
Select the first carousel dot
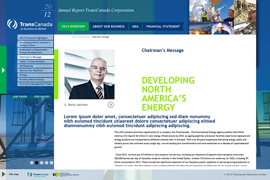click(x=31, y=163)
